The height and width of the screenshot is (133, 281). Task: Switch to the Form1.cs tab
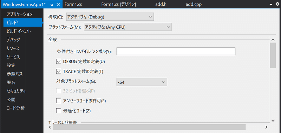[73, 5]
